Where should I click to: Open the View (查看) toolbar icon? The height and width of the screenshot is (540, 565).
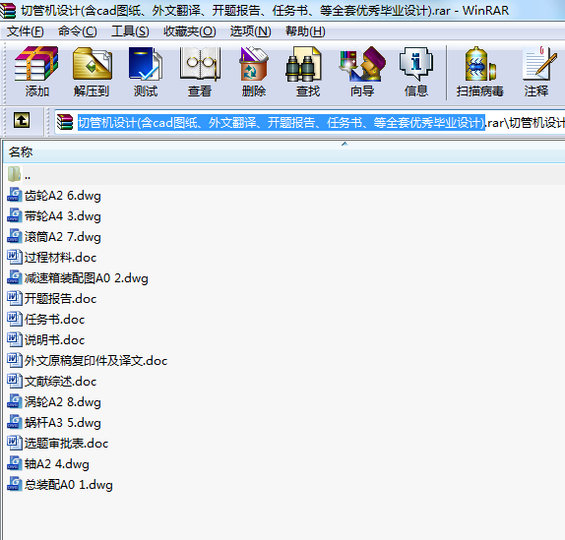tap(200, 64)
